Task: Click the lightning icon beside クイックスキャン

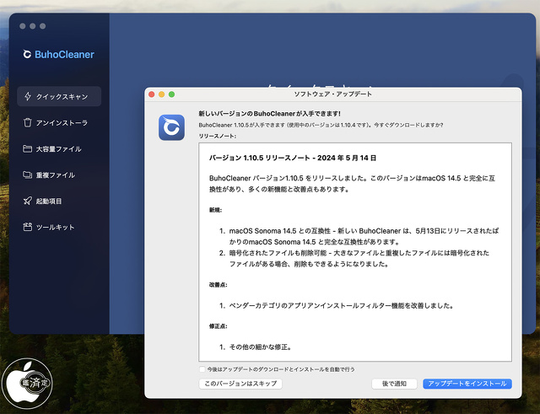Action: (28, 96)
